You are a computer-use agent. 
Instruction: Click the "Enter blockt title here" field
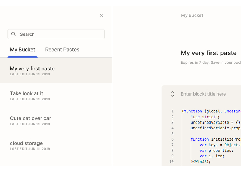[x=203, y=94]
